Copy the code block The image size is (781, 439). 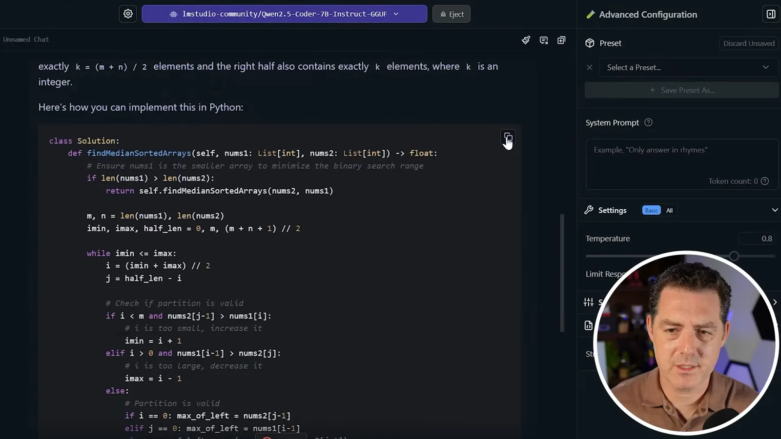pos(508,137)
